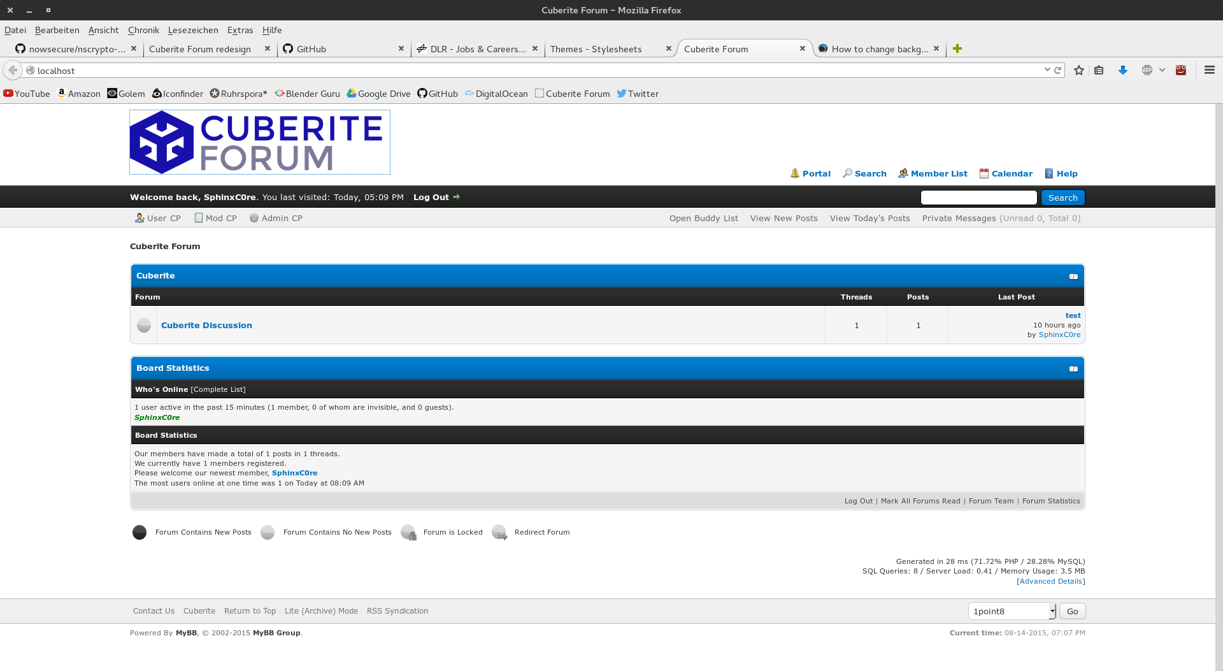Open the Cuberite Discussion forum link
This screenshot has height=671, width=1223.
pyautogui.click(x=206, y=326)
